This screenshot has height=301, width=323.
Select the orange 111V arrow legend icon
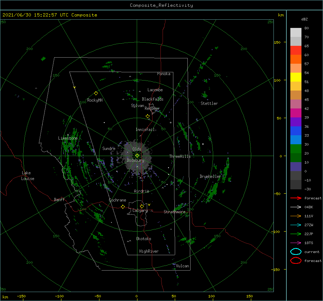click(296, 216)
